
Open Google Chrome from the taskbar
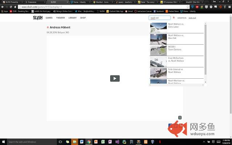coord(89,142)
